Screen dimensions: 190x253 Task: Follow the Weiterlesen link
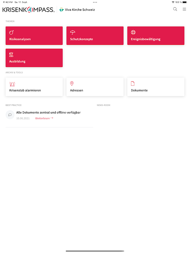coord(44,118)
